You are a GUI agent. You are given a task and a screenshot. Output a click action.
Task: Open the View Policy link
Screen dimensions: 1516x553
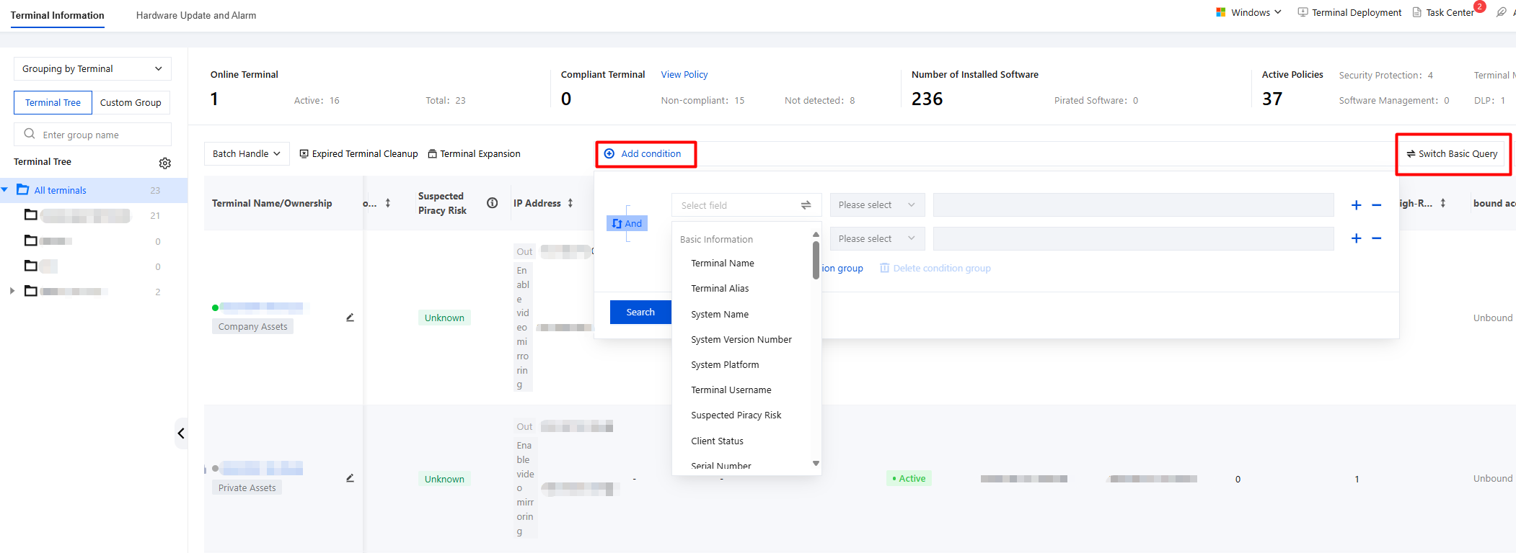pyautogui.click(x=684, y=75)
